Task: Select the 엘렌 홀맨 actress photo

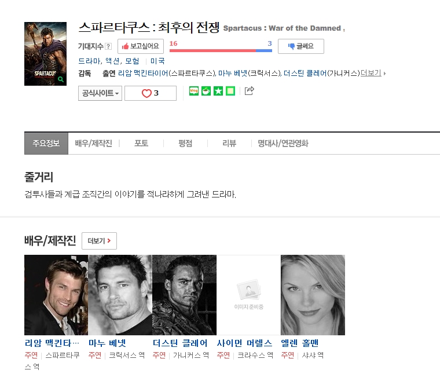Action: (x=313, y=295)
